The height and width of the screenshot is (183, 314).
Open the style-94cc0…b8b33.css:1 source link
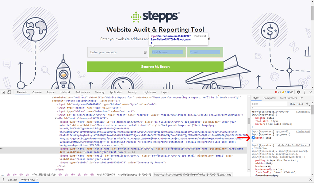click(x=294, y=145)
